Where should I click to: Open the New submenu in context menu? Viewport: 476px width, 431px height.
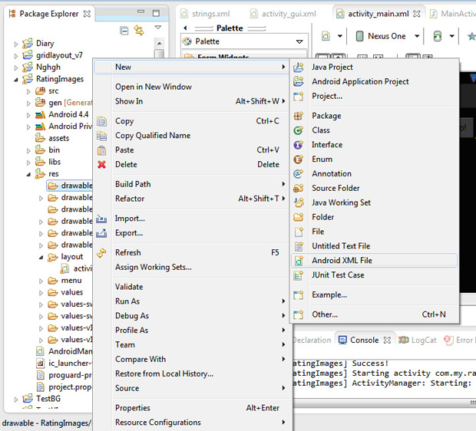tap(191, 67)
